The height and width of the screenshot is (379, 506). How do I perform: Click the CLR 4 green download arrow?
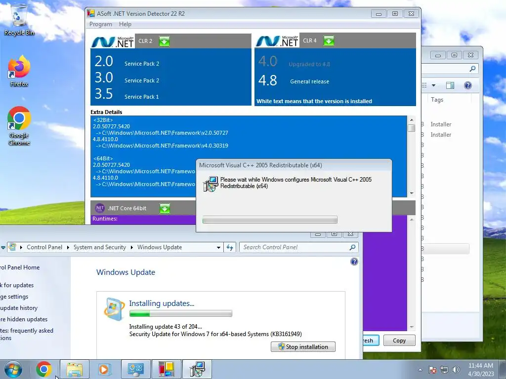329,41
